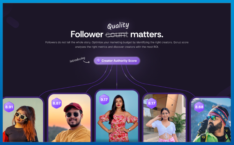Click the Introducing handwritten label
This screenshot has width=234, height=145.
(77, 60)
